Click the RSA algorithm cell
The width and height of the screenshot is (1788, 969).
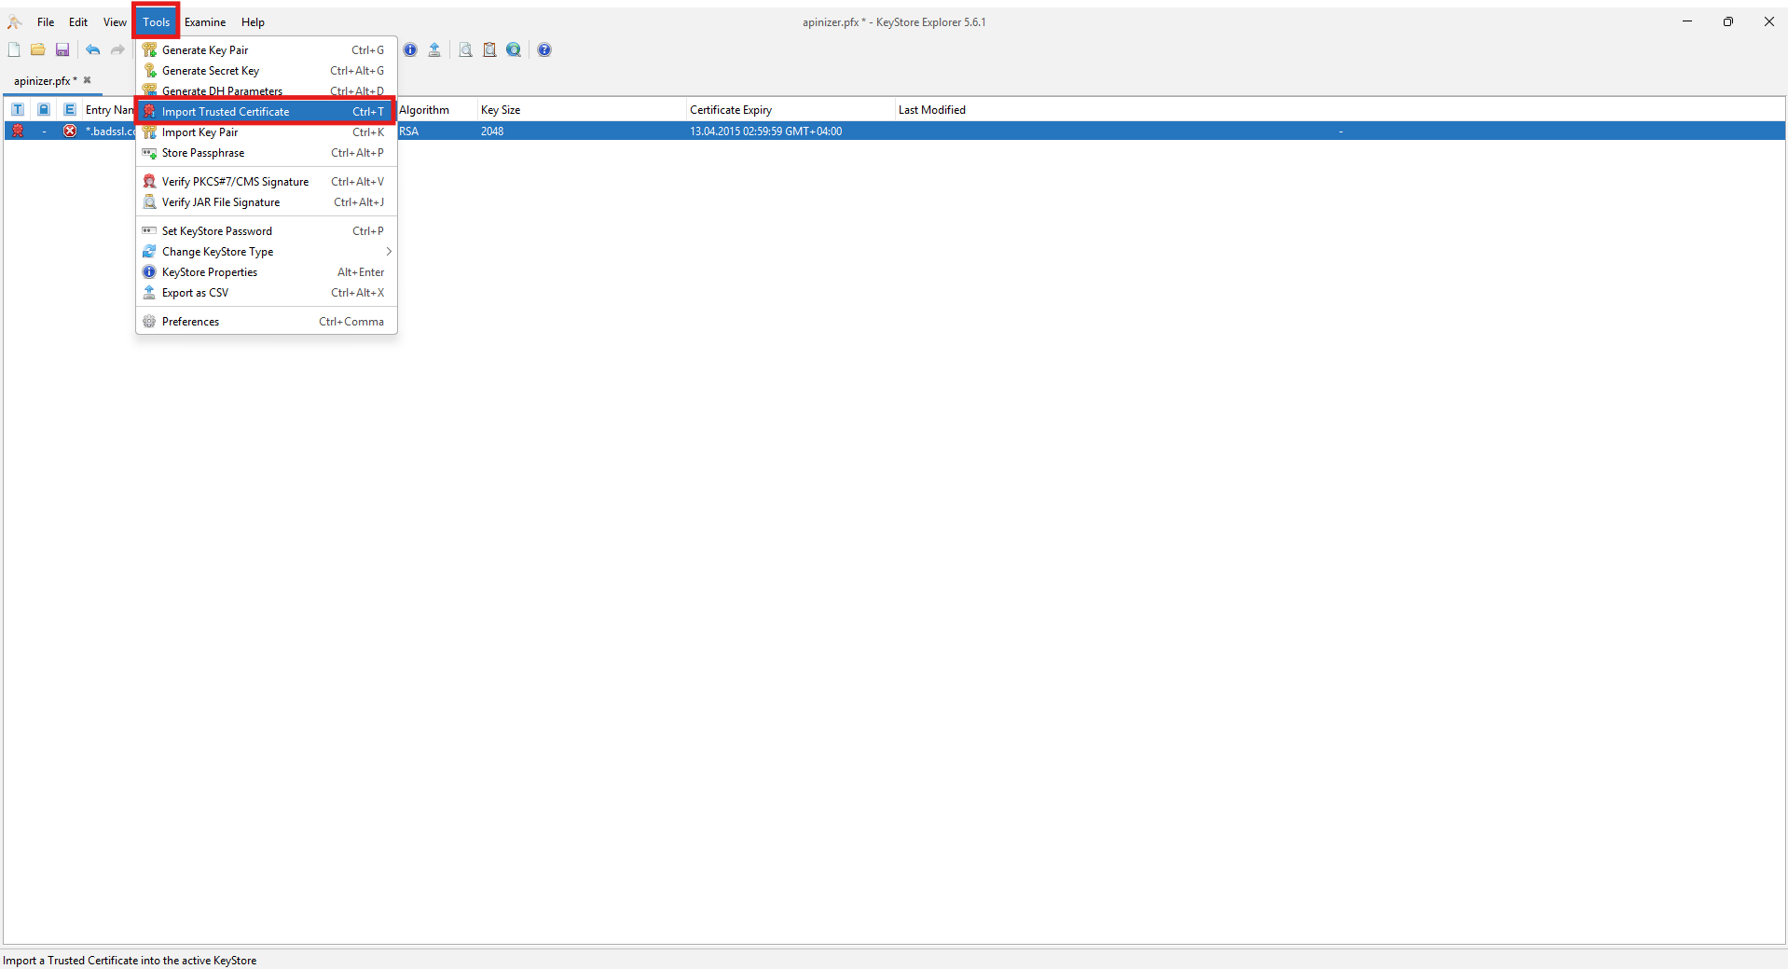[x=436, y=132]
